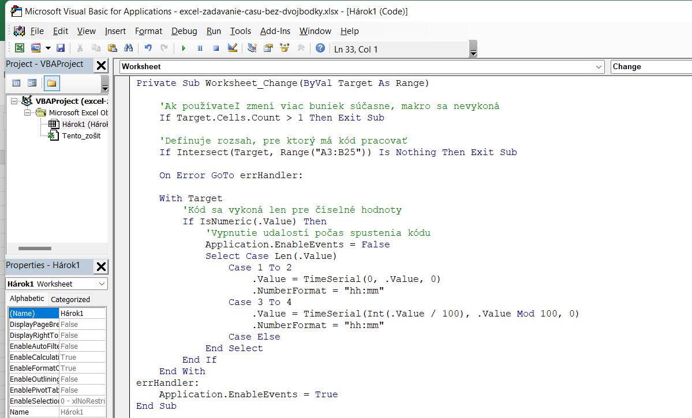
Task: Open Object Browser from the toolbar
Action: [x=284, y=48]
